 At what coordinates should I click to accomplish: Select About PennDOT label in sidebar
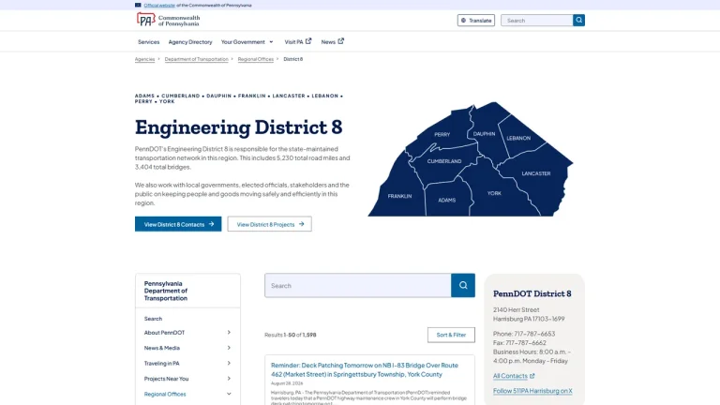click(164, 333)
